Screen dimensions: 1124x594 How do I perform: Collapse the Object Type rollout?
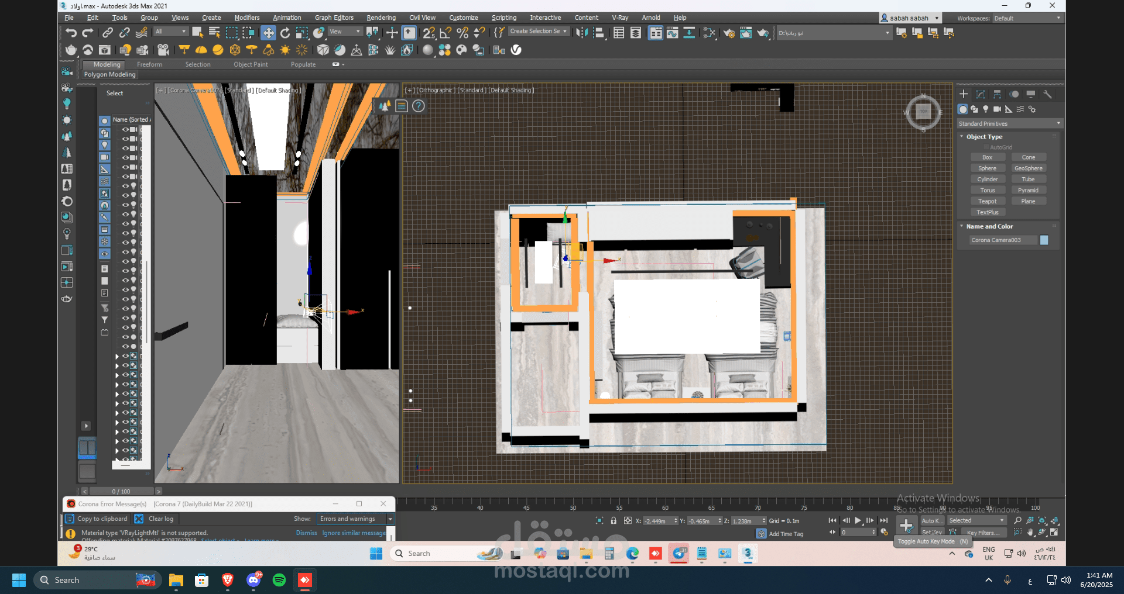(961, 137)
